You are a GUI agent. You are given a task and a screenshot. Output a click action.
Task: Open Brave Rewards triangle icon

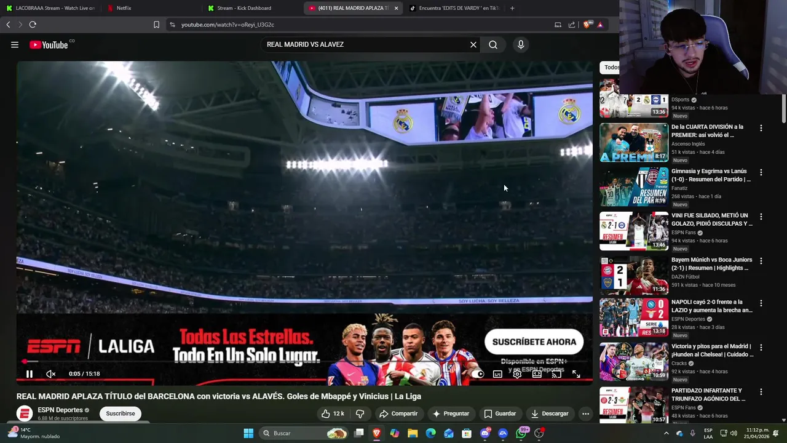(x=600, y=25)
